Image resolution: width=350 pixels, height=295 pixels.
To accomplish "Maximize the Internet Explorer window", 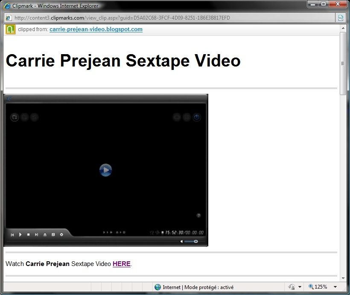I will coord(324,4).
